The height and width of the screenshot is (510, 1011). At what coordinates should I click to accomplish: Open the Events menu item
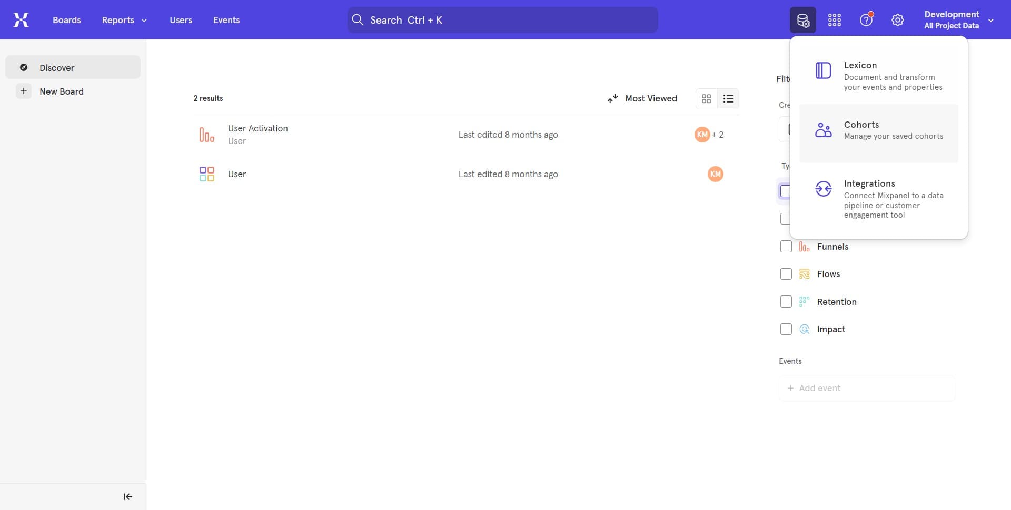coord(226,20)
